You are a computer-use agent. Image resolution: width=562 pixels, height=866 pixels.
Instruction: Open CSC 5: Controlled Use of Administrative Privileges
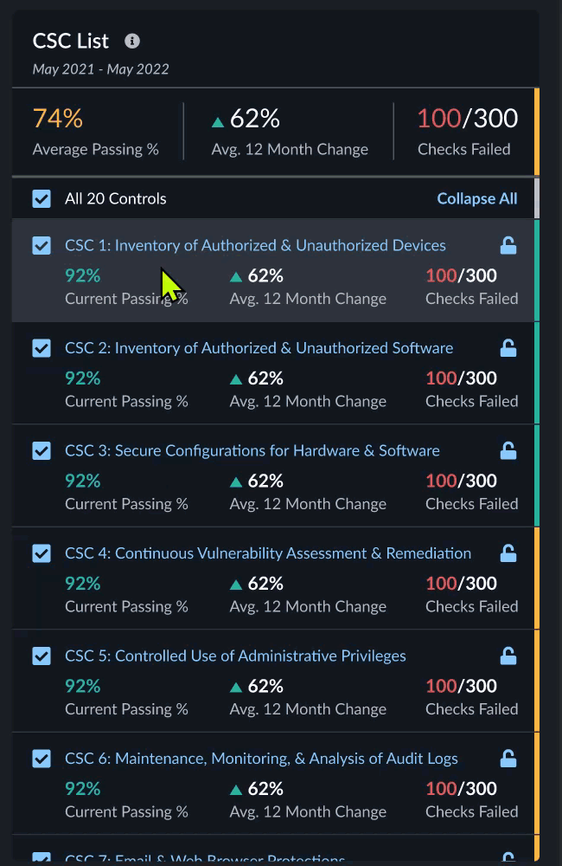235,656
